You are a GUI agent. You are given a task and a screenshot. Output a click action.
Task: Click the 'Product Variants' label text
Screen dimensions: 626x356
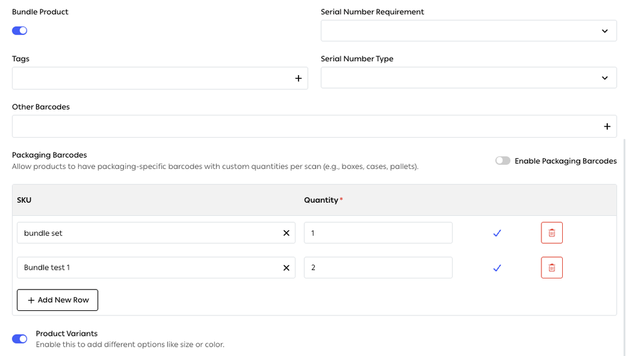(x=67, y=333)
